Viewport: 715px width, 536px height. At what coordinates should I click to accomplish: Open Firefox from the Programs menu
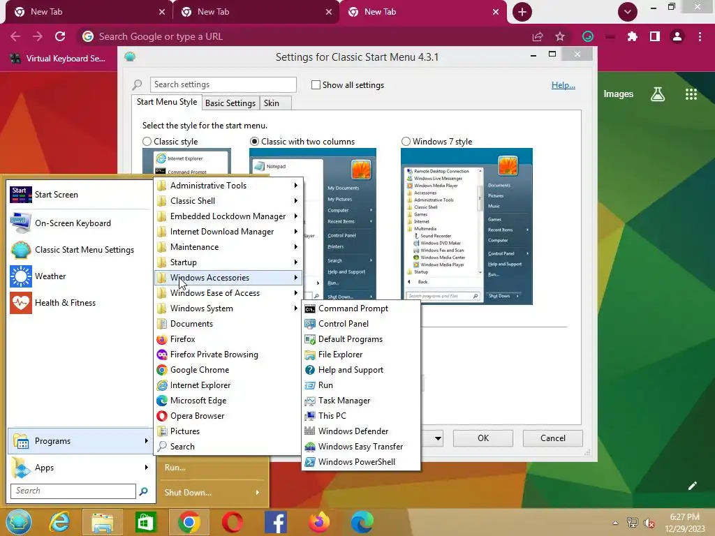pos(228,339)
